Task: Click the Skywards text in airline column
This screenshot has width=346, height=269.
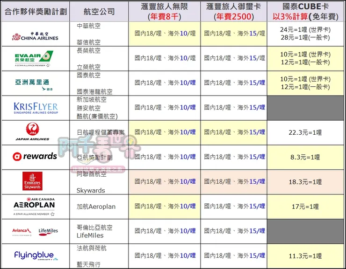Action: point(91,191)
